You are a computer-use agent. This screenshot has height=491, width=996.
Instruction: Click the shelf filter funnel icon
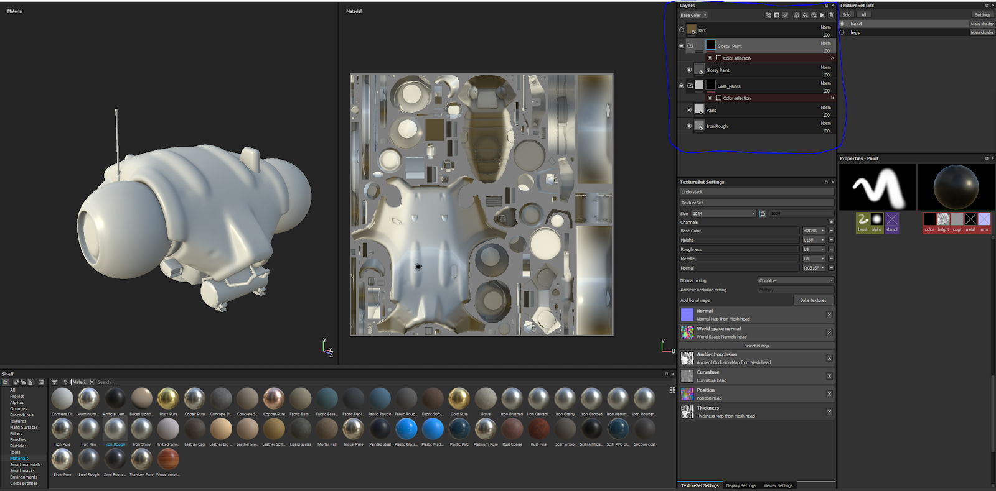click(55, 382)
